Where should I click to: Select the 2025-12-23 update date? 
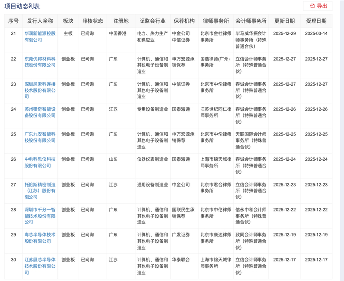[285, 185]
